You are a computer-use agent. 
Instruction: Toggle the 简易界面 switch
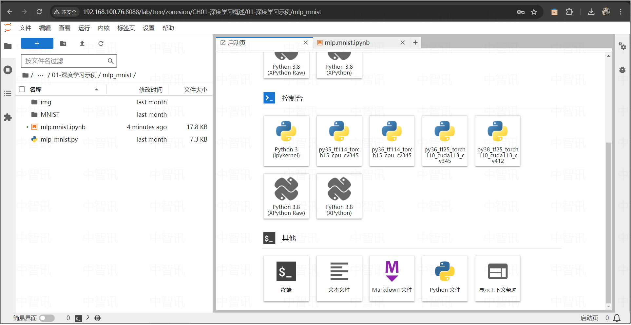[x=47, y=318]
